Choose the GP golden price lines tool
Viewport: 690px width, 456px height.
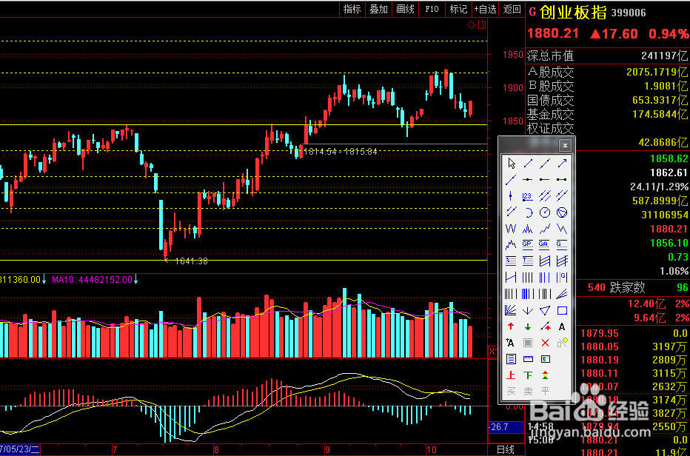click(528, 245)
